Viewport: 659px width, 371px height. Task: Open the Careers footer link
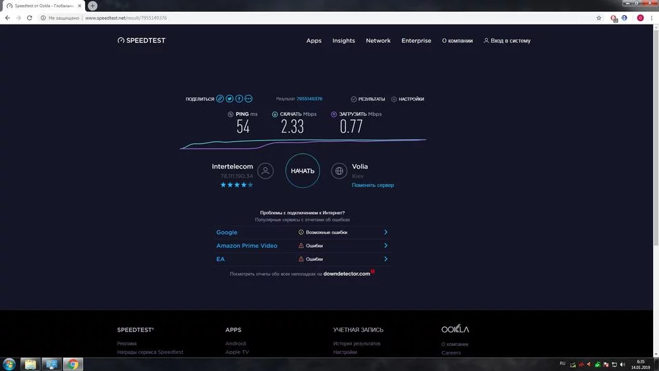point(451,353)
